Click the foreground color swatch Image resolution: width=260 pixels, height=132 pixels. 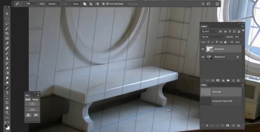[x=6, y=126]
